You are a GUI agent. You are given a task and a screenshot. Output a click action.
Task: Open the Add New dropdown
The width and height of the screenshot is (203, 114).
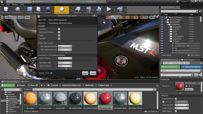pos(8,85)
